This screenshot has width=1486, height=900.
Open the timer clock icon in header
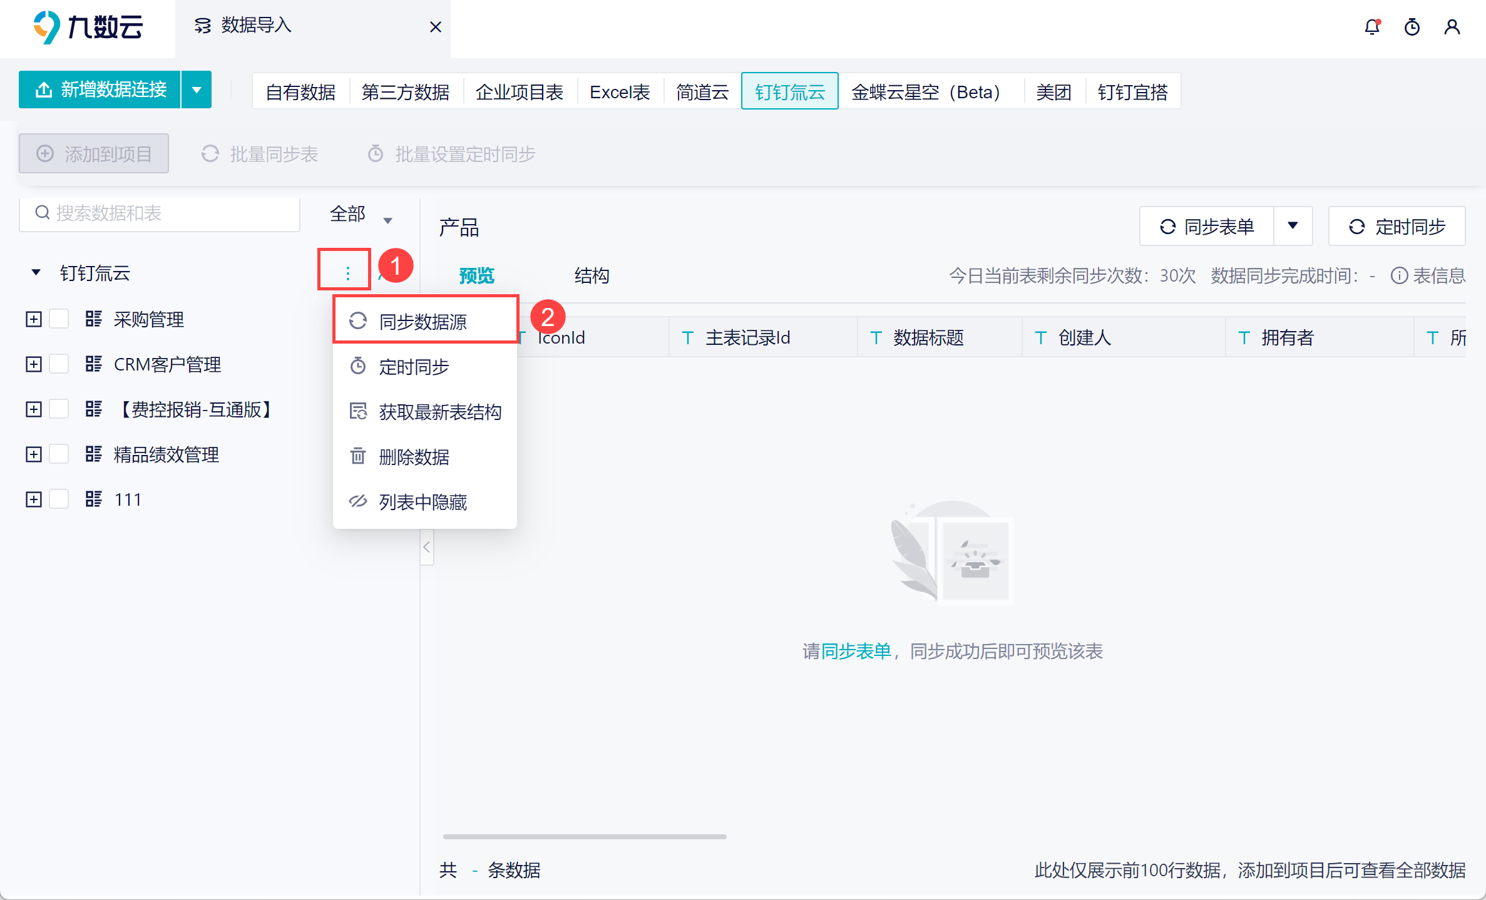(1412, 27)
